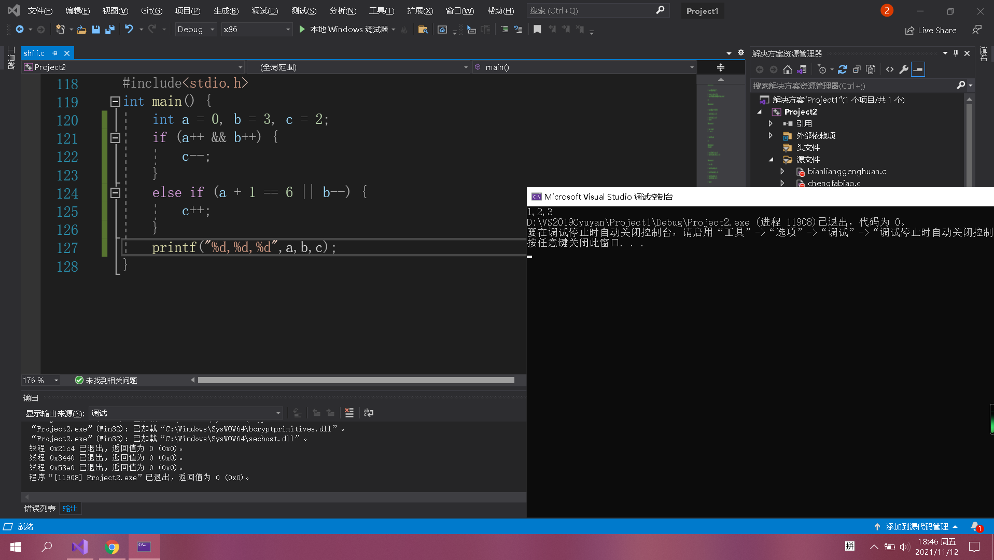The width and height of the screenshot is (994, 560).
Task: Expand the 外部依赖项 node
Action: (771, 135)
